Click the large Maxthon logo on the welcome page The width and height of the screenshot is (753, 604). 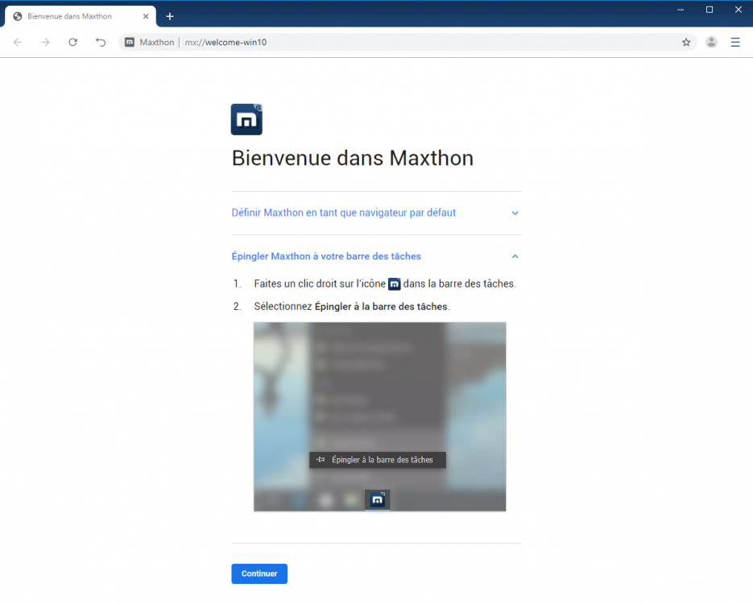coord(246,118)
